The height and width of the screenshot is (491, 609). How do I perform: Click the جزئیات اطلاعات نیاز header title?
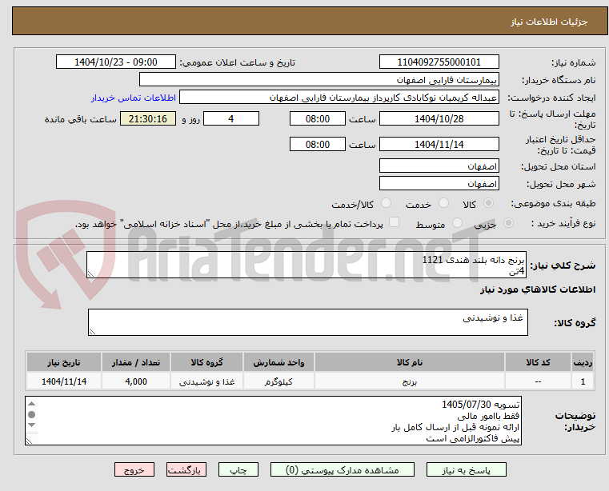[x=549, y=22]
